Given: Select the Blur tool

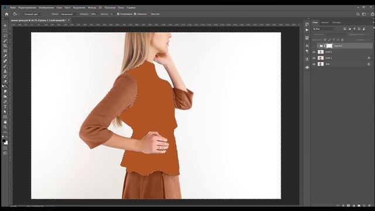Looking at the screenshot, I should [5, 91].
